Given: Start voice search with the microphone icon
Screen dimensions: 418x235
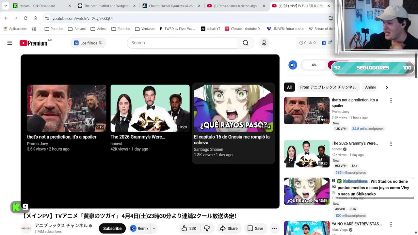Looking at the screenshot, I should (x=264, y=43).
